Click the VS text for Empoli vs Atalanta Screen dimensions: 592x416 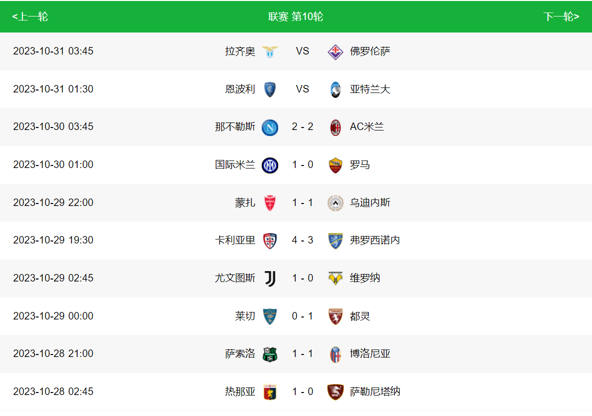click(303, 89)
